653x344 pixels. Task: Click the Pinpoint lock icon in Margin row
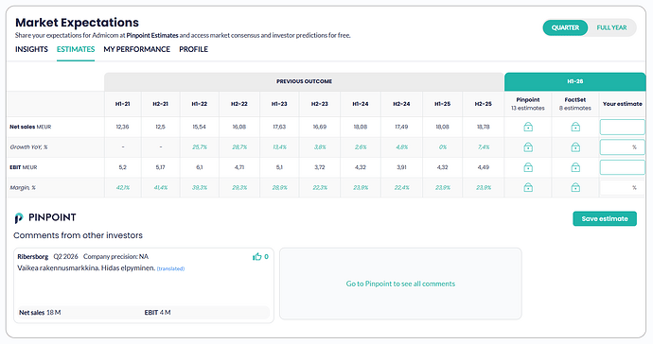click(x=528, y=188)
